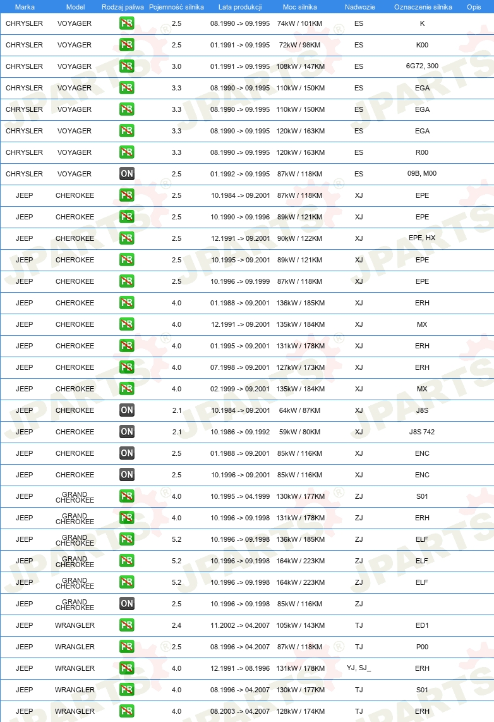Select power cell '64kW / 87KM'
Image resolution: width=494 pixels, height=722 pixels.
tap(300, 410)
